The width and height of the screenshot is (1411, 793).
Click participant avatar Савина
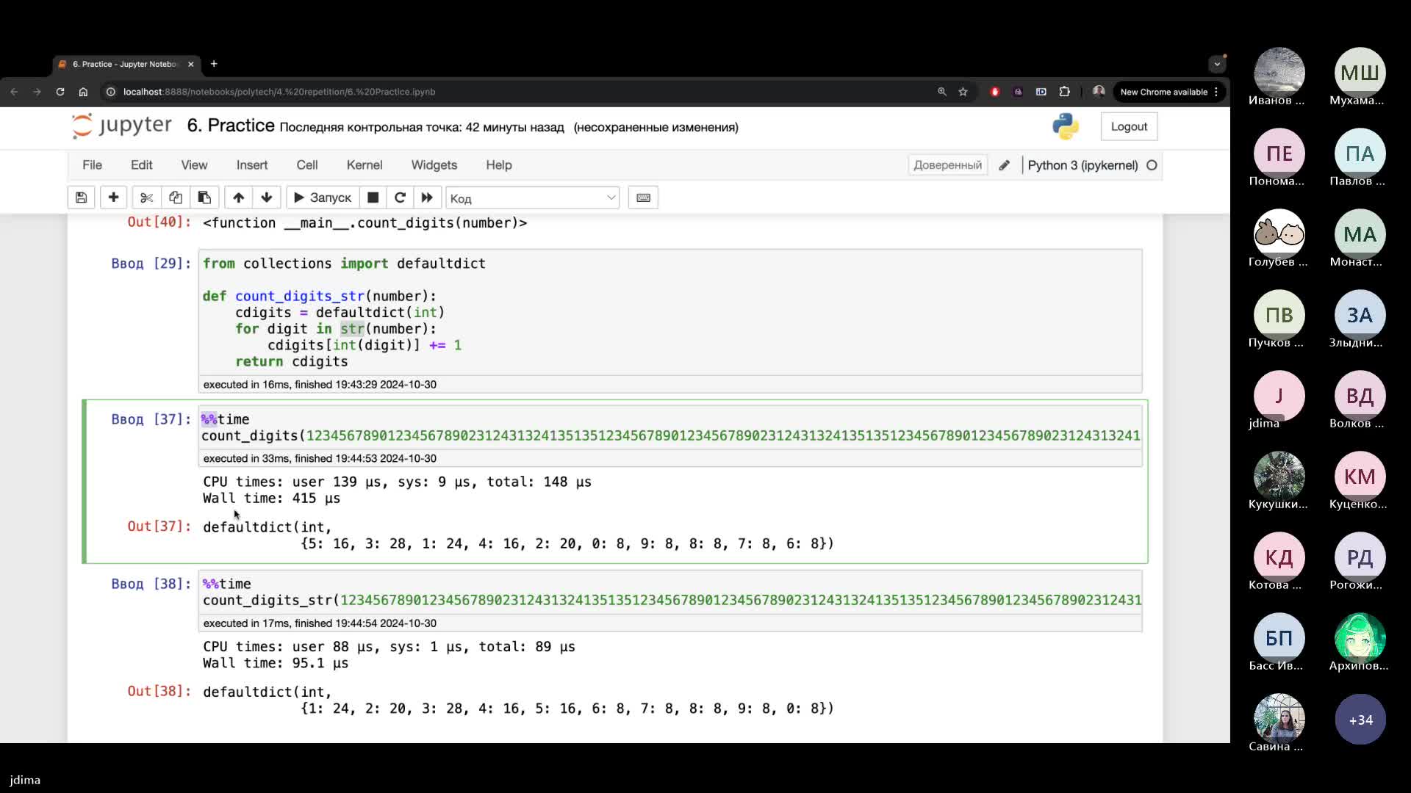tap(1279, 719)
